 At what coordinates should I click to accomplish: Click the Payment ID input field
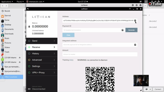pyautogui.click(x=94, y=30)
